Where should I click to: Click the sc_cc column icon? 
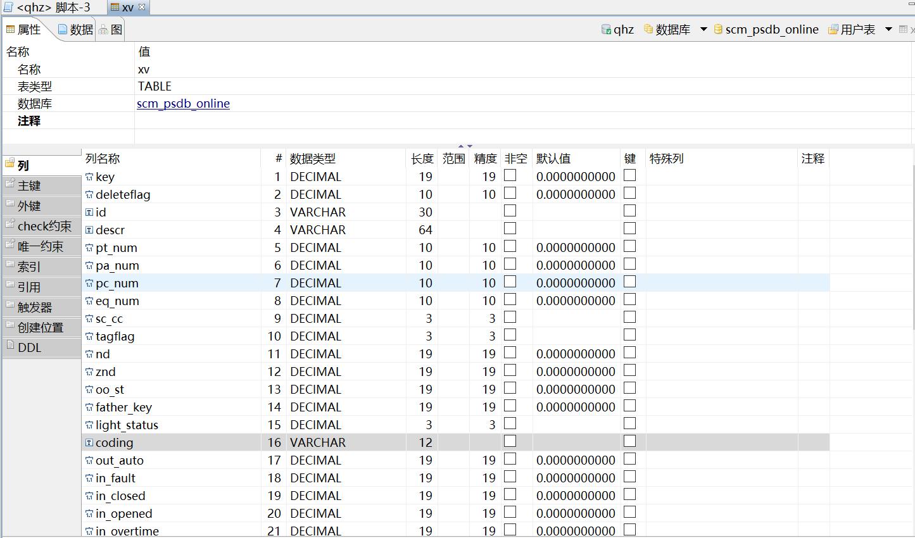coord(89,319)
